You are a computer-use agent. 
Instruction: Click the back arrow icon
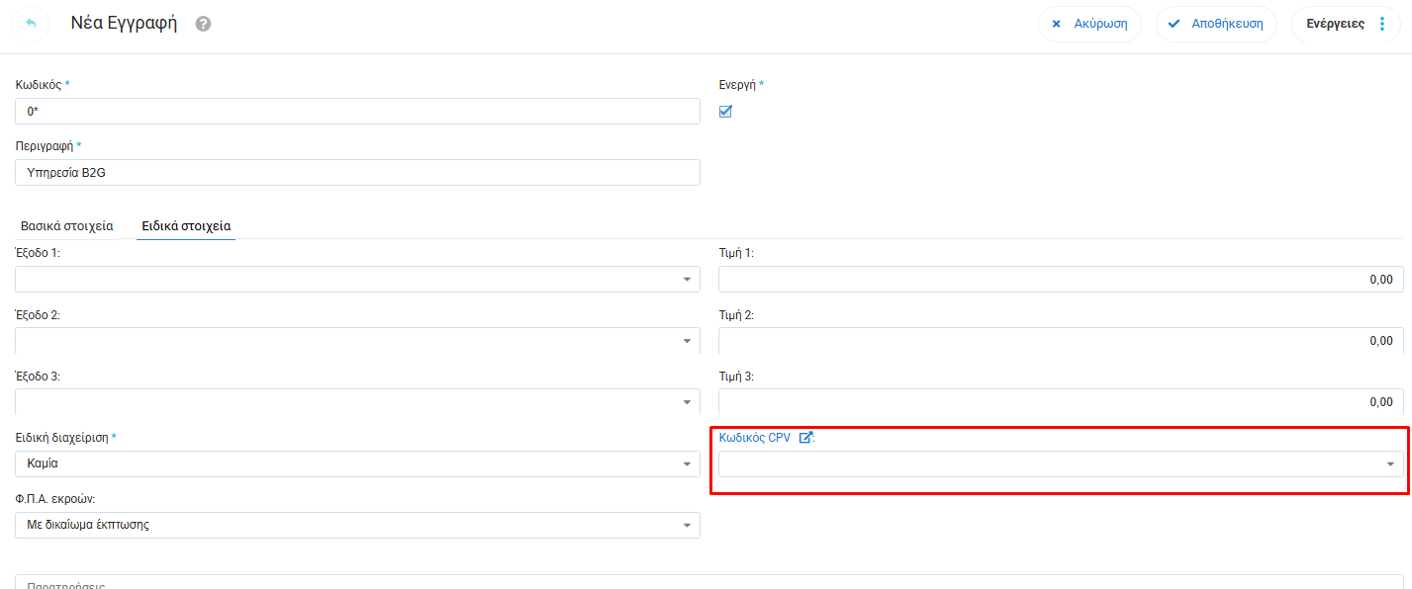(x=31, y=24)
